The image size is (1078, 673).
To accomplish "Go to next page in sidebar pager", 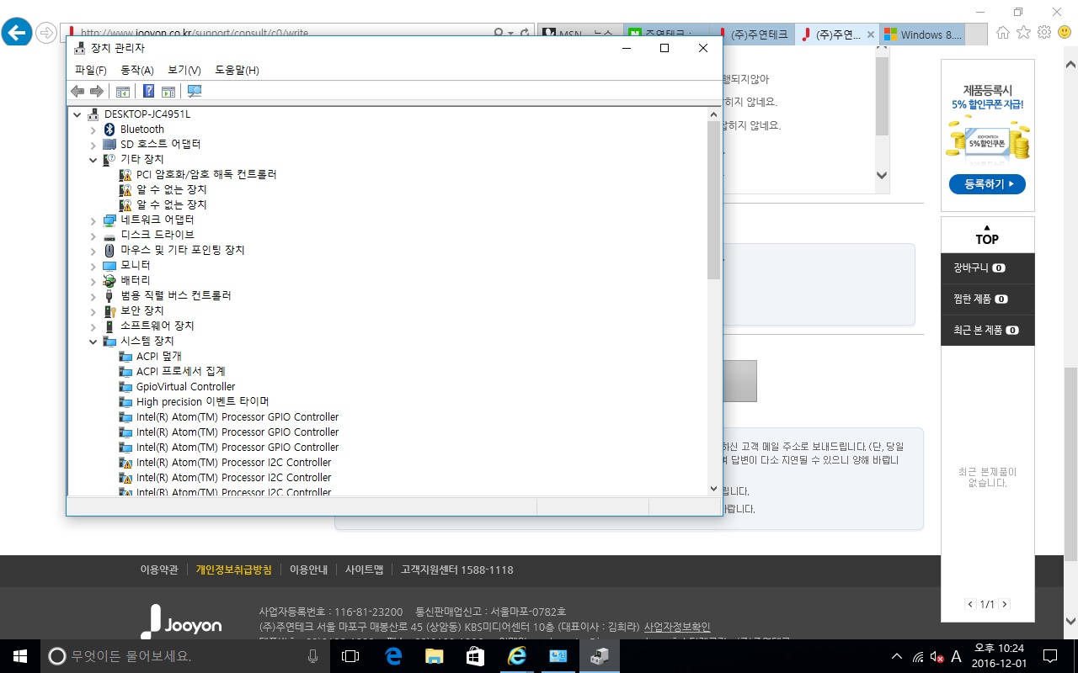I will click(x=1004, y=604).
